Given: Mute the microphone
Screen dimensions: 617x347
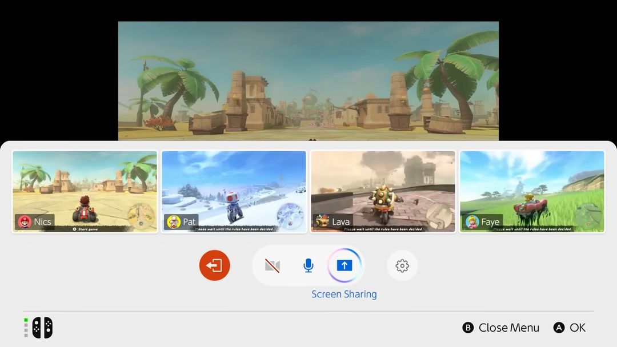Looking at the screenshot, I should coord(308,265).
